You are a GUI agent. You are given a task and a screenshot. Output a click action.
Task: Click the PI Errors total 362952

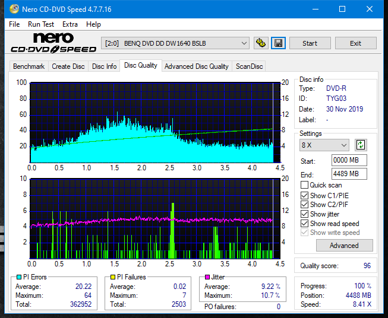click(81, 304)
